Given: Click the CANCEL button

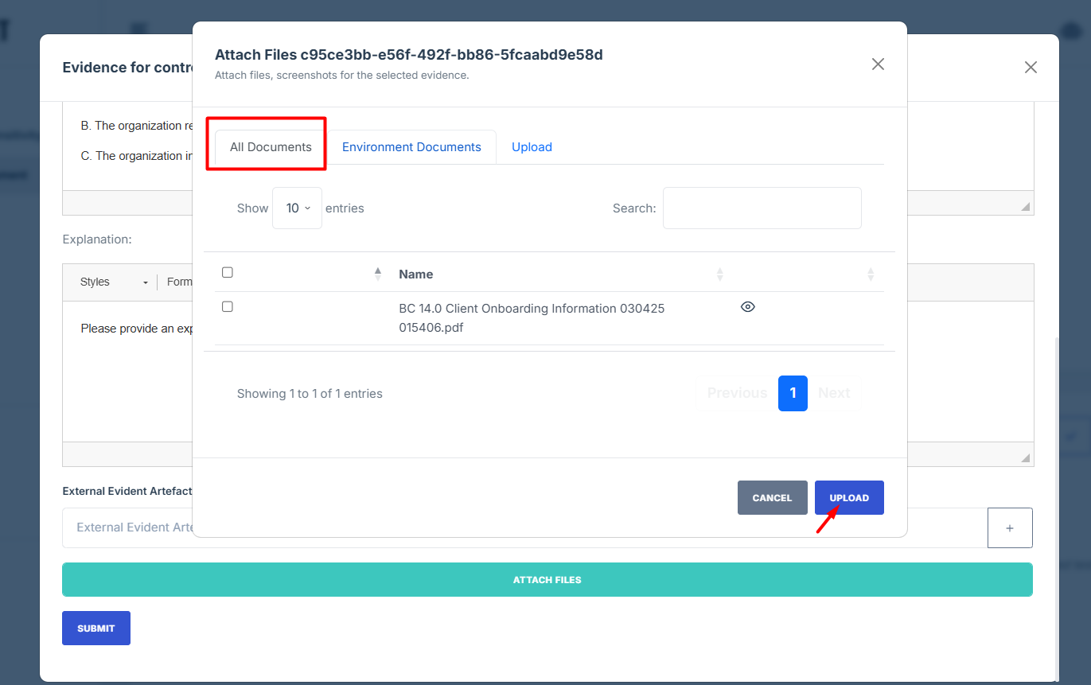Looking at the screenshot, I should (772, 498).
